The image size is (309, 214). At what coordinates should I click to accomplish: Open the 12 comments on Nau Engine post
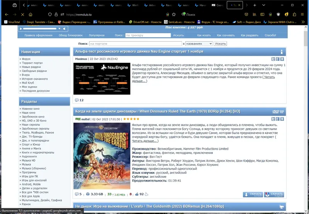click(x=79, y=100)
